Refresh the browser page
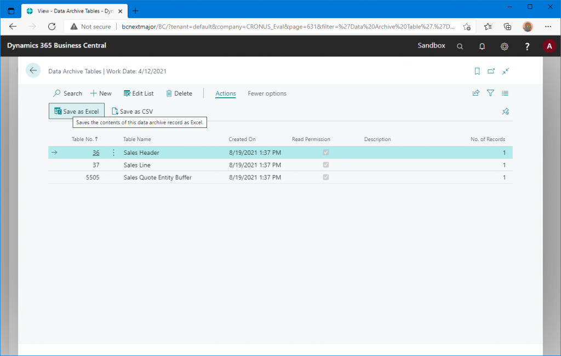This screenshot has height=356, width=561. tap(52, 26)
